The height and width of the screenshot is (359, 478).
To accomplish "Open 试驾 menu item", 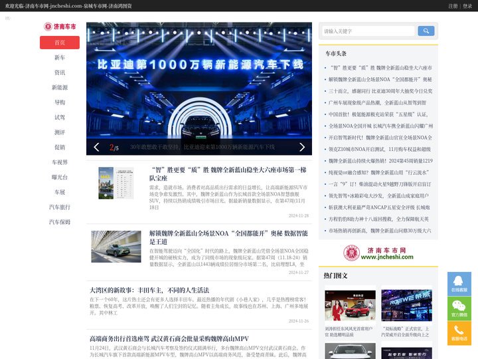I will [x=60, y=117].
